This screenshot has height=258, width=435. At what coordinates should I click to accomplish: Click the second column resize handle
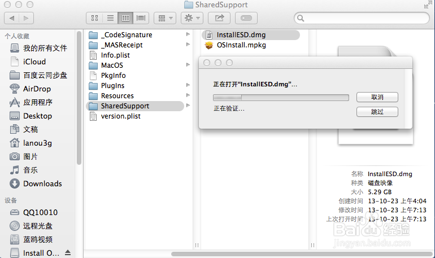tap(312, 245)
